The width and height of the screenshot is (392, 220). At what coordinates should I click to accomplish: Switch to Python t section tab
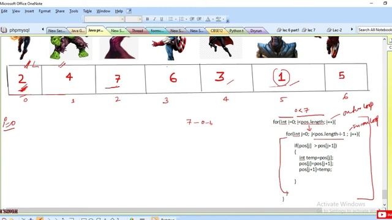pyautogui.click(x=236, y=31)
